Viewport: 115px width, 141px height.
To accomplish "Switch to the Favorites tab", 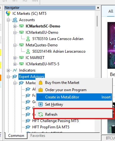I will tap(38, 136).
